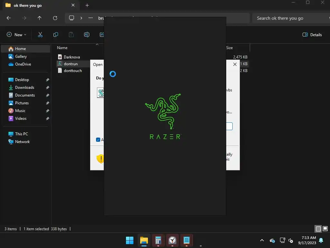330x248 pixels.
Task: Unpin Documents using its pin icon
Action: pyautogui.click(x=48, y=95)
